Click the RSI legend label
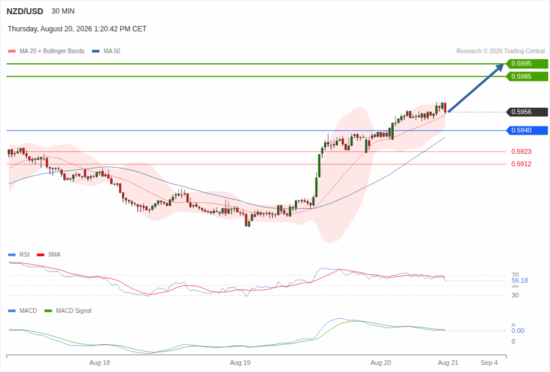Image resolution: width=550 pixels, height=372 pixels. [x=24, y=255]
